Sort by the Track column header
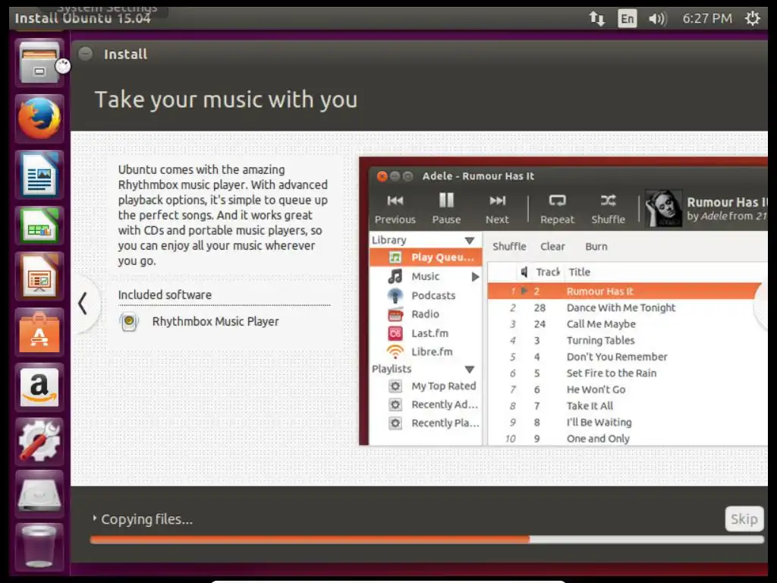The height and width of the screenshot is (583, 777). tap(548, 273)
